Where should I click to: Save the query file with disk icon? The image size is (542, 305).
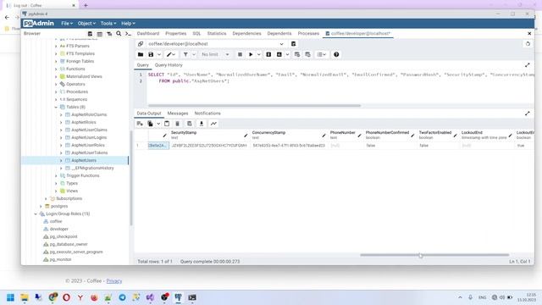tap(151, 54)
